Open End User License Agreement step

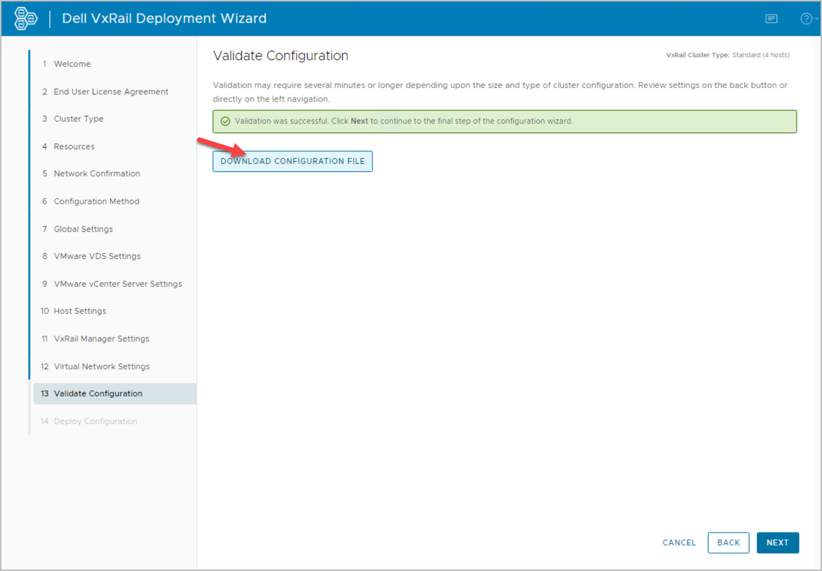[x=111, y=92]
